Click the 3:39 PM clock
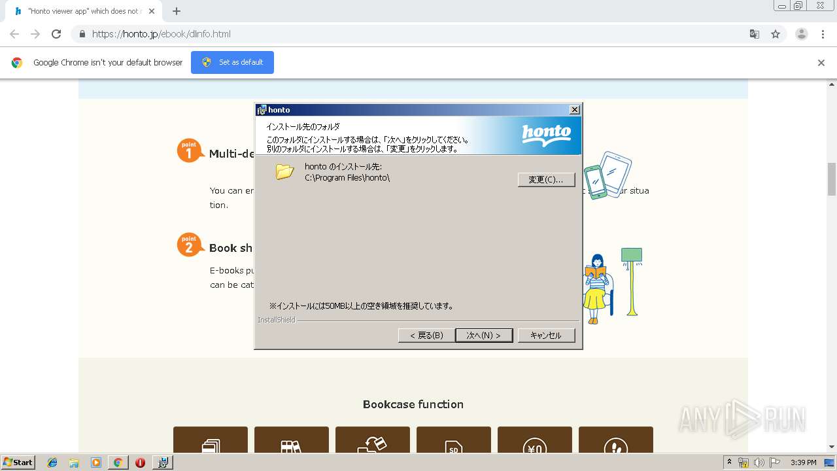Viewport: 837px width, 471px height. pos(804,462)
